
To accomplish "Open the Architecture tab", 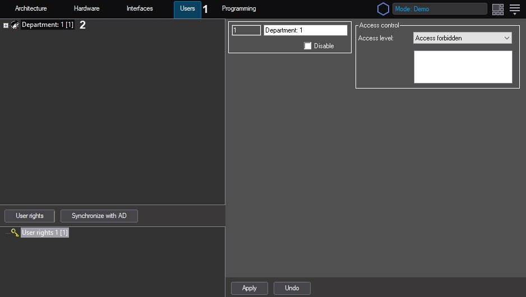I will 31,8.
